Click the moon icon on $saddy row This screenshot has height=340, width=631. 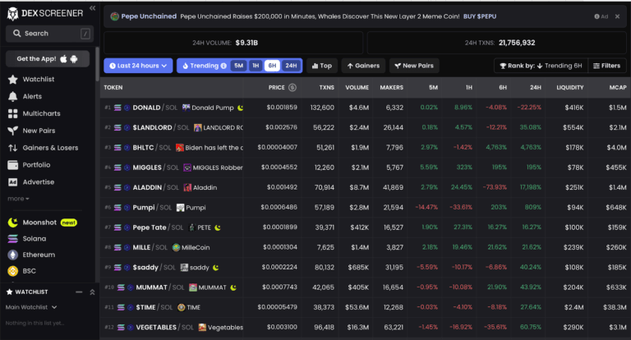pyautogui.click(x=216, y=268)
